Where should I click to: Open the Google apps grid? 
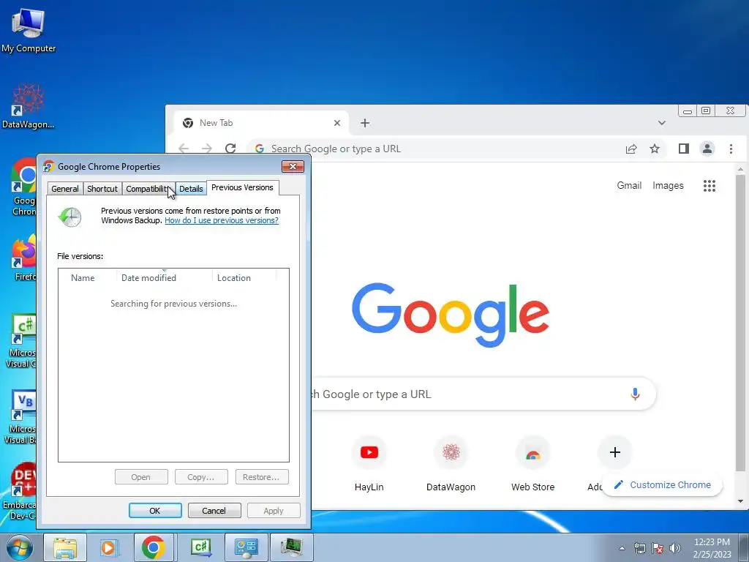coord(710,185)
